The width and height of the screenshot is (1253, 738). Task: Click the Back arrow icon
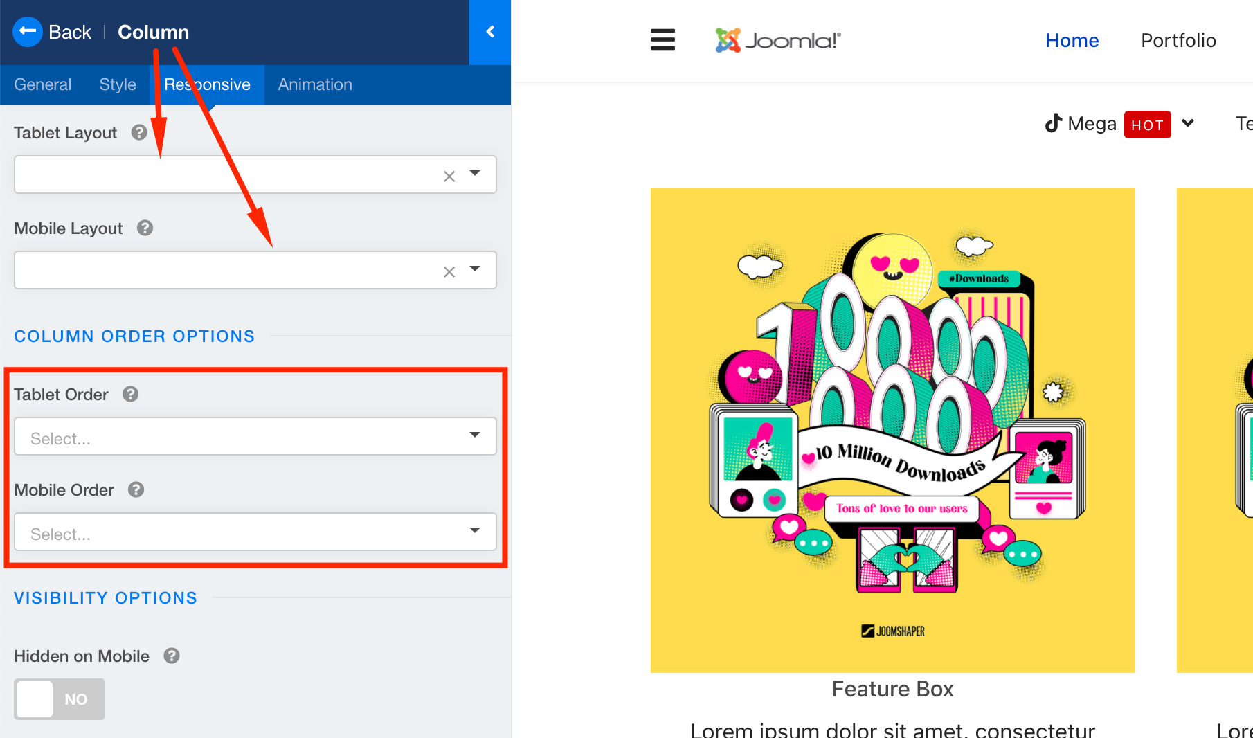coord(28,32)
